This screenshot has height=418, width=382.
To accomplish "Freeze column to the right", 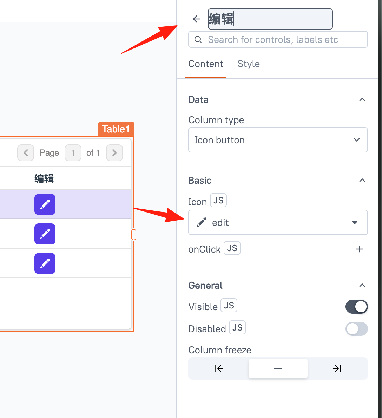I will click(337, 368).
